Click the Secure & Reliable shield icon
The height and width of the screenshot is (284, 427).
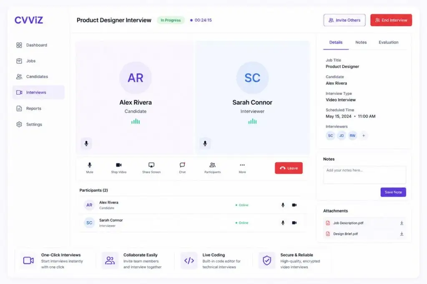(267, 261)
